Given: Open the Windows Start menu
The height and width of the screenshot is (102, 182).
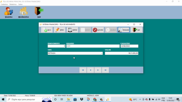Looking at the screenshot, I should coord(3,99).
